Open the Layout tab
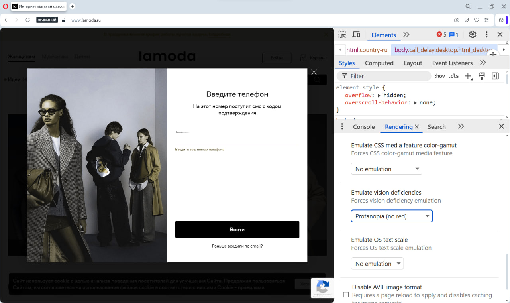Viewport: 510px width, 303px height. click(413, 63)
